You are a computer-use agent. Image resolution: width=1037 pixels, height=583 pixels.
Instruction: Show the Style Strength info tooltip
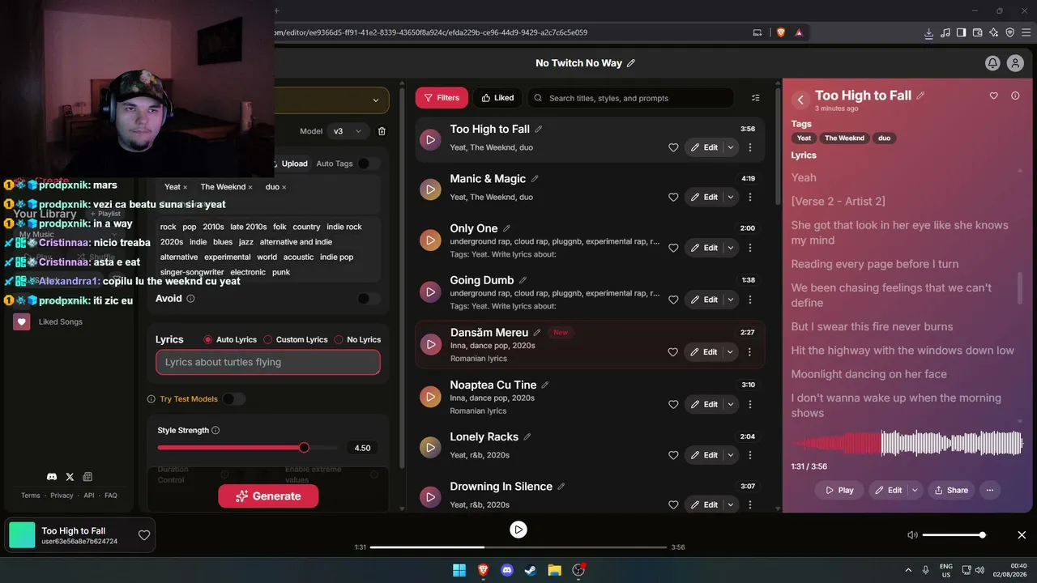[x=216, y=430]
